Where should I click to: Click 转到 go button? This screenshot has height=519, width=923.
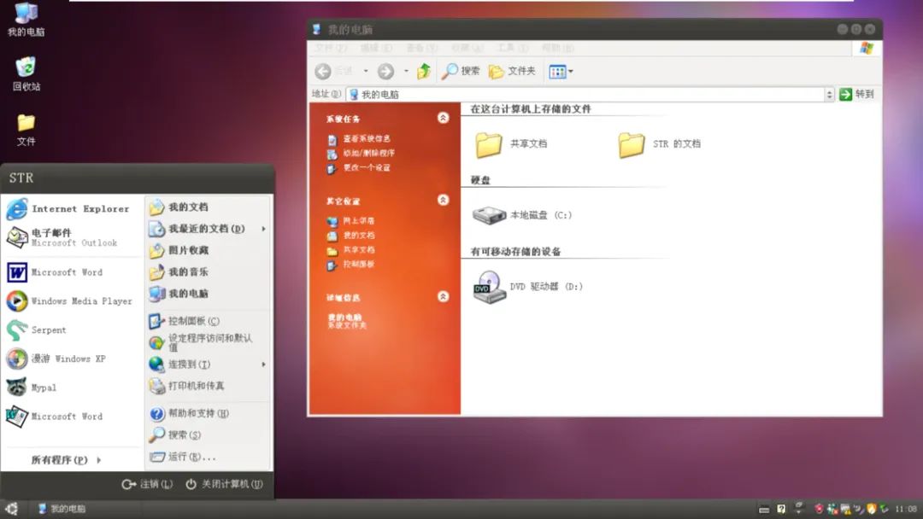coord(857,94)
